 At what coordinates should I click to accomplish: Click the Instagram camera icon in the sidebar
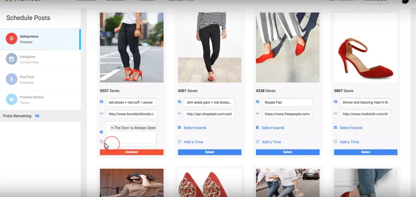point(11,59)
